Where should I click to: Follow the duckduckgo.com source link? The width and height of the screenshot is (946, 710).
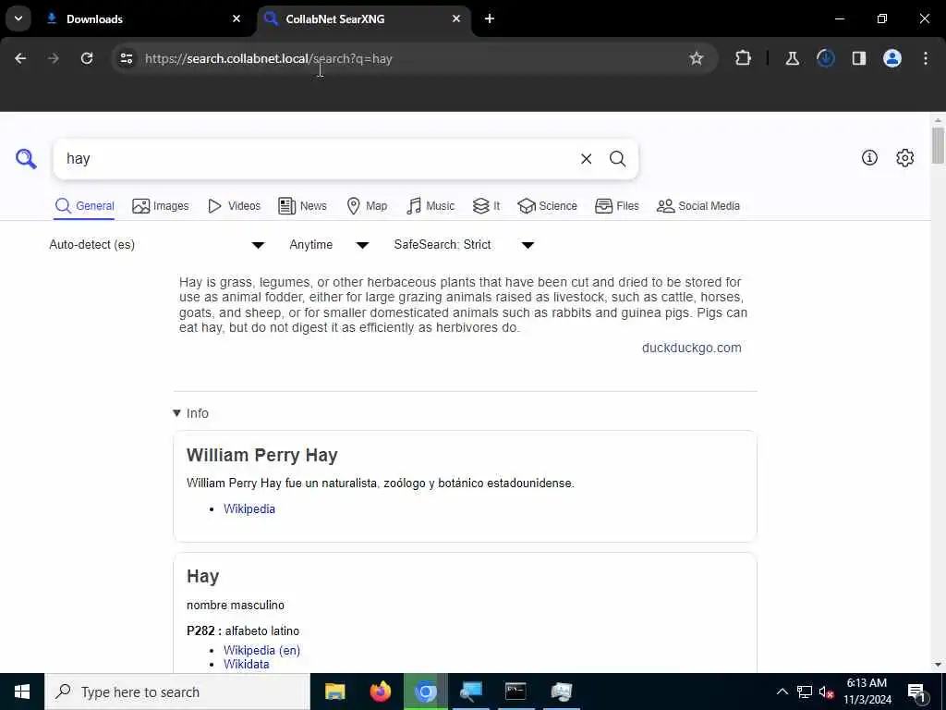(691, 348)
